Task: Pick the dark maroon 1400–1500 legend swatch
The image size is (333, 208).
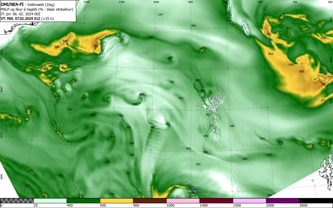Action: [216, 201]
